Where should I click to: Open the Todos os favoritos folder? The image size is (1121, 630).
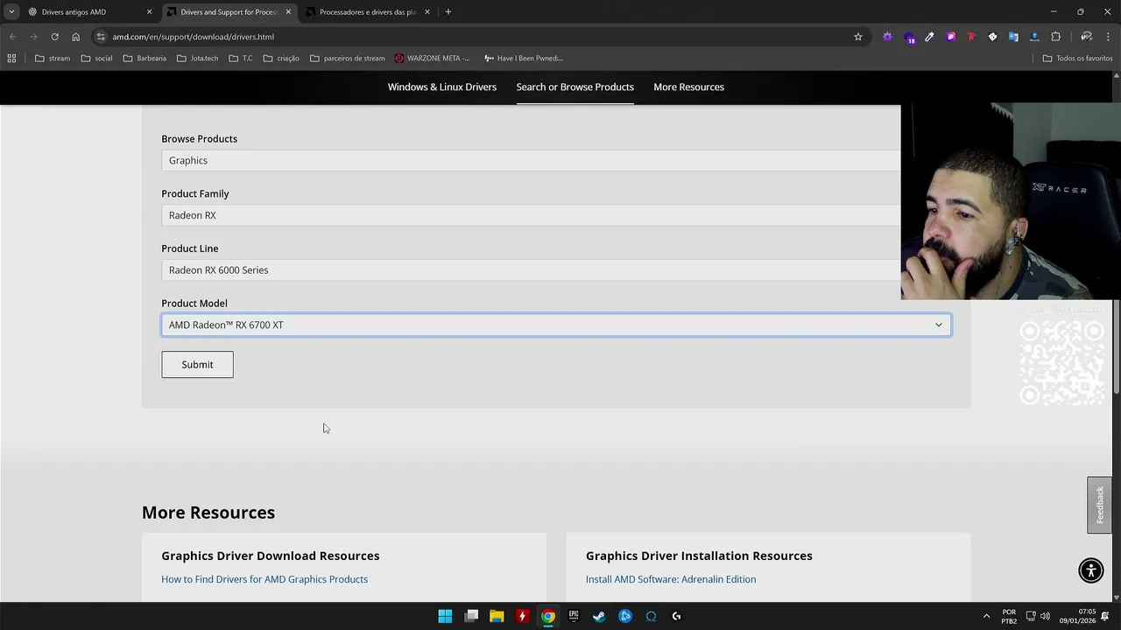click(x=1077, y=58)
